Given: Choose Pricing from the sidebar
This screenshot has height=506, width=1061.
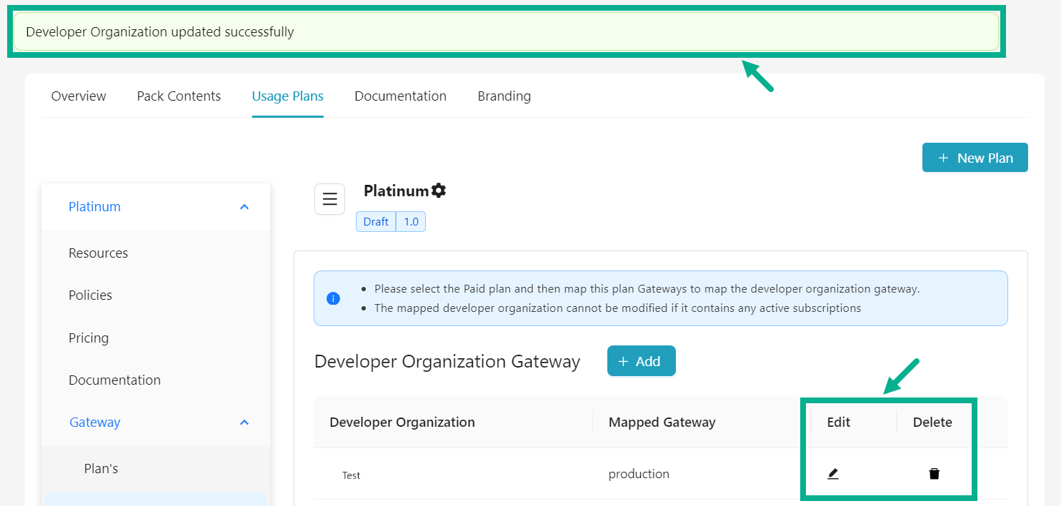Looking at the screenshot, I should [x=89, y=338].
